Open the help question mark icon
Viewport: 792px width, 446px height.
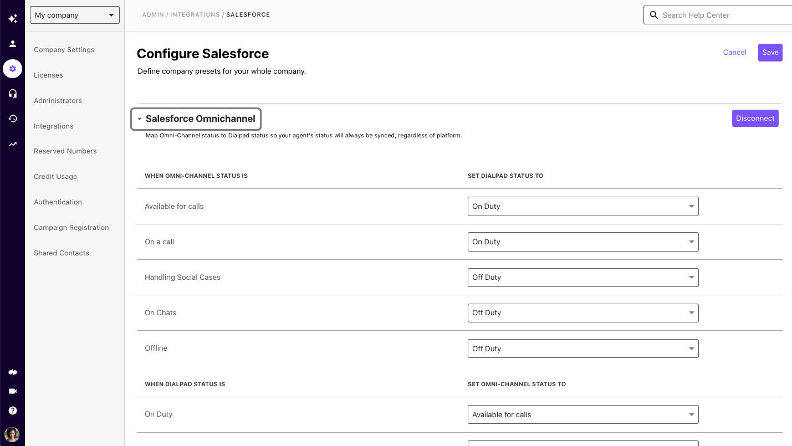coord(12,411)
